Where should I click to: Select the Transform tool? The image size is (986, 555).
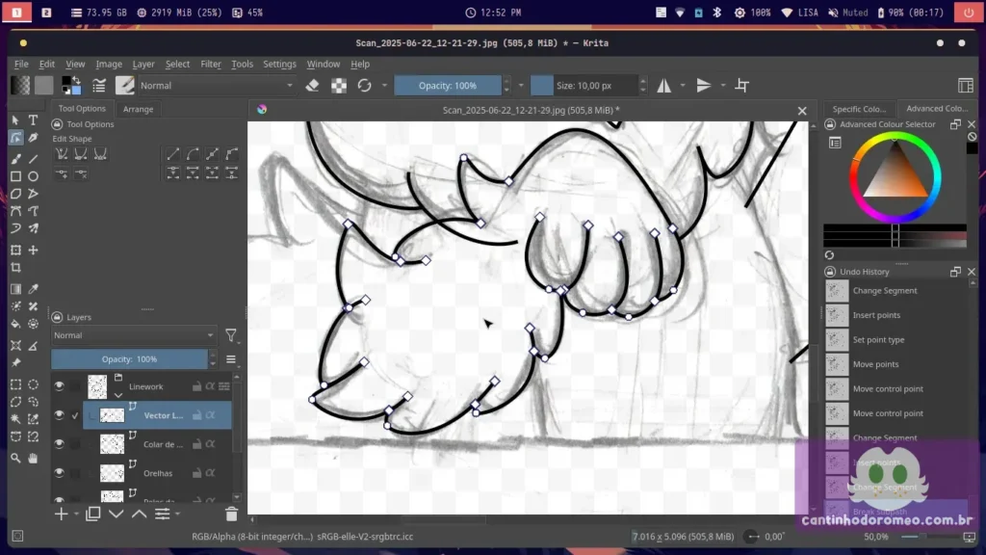click(x=15, y=251)
